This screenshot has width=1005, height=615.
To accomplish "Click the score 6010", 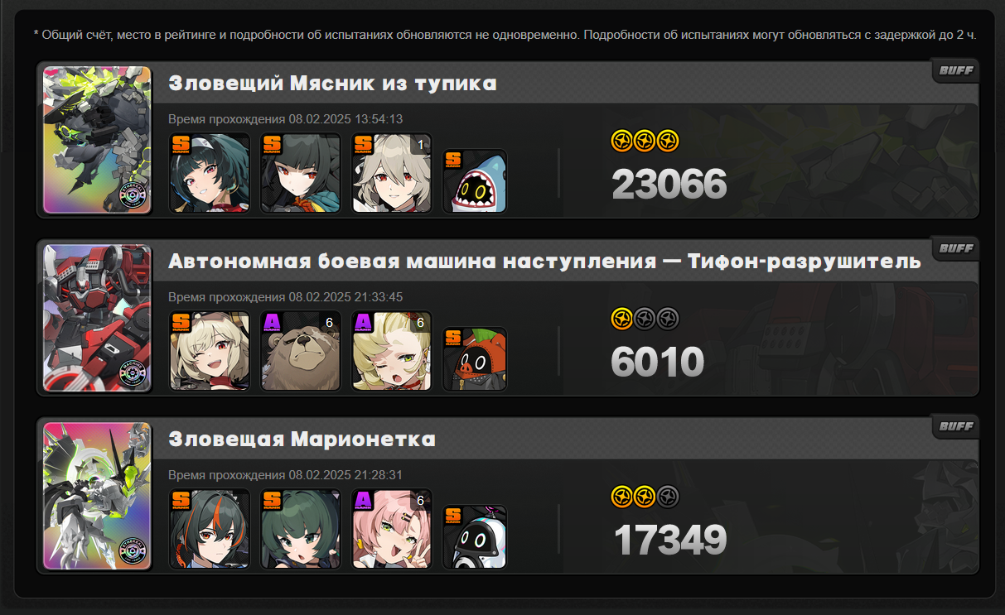I will tap(657, 362).
